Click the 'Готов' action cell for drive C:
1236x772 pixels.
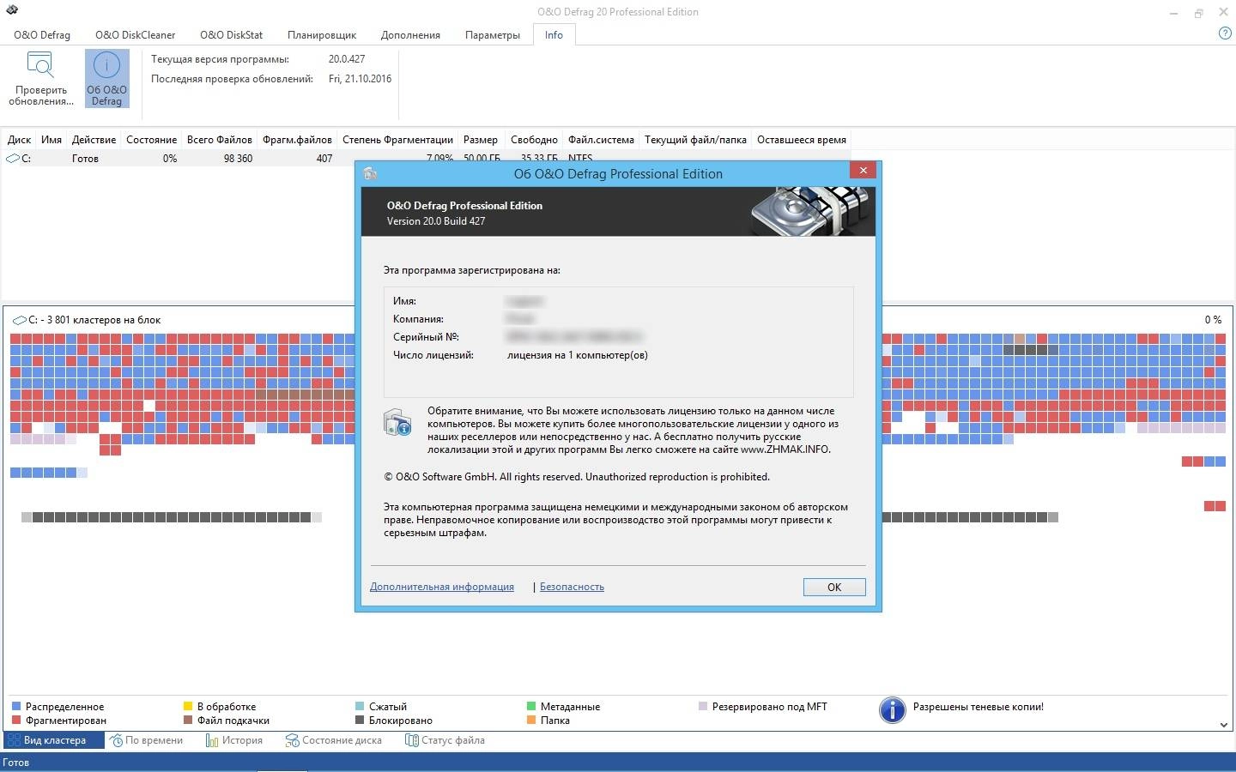click(x=85, y=159)
